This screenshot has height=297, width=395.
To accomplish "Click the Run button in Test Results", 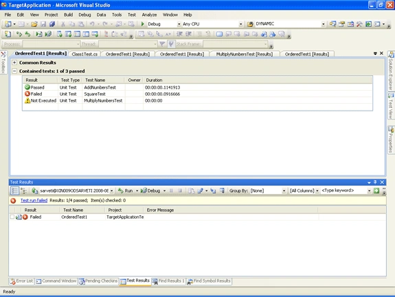I will [126, 190].
